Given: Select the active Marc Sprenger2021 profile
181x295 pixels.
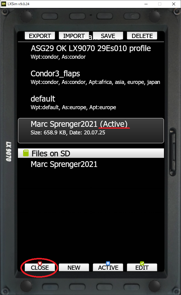Looking at the screenshot, I should [91, 130].
